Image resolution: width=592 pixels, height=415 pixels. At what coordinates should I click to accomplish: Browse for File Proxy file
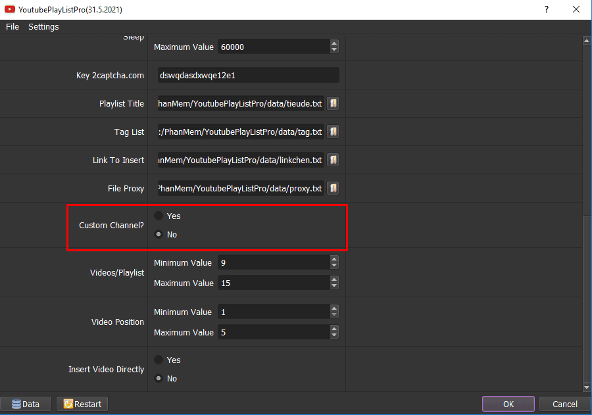click(x=333, y=189)
